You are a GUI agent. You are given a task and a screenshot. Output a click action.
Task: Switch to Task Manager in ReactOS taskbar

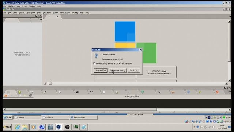[x=84, y=117]
